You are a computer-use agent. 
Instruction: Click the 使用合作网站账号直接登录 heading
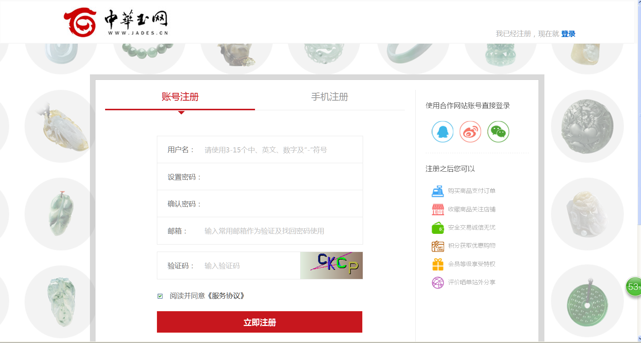tap(468, 106)
